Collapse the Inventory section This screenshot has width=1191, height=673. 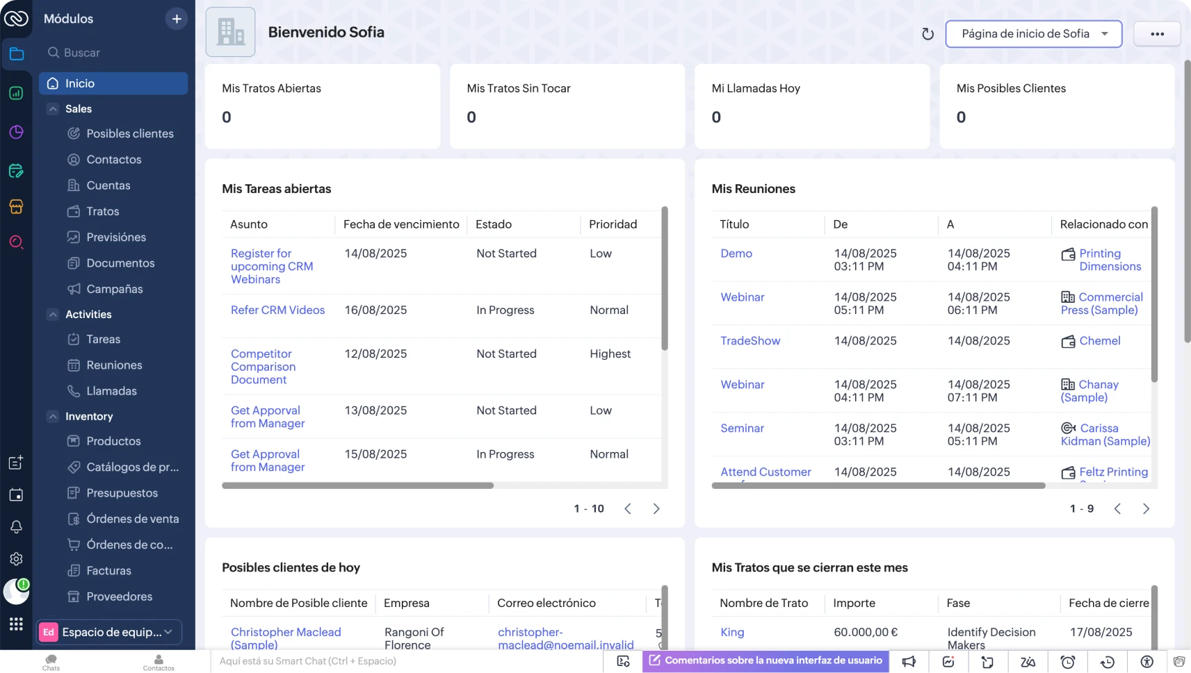[53, 417]
